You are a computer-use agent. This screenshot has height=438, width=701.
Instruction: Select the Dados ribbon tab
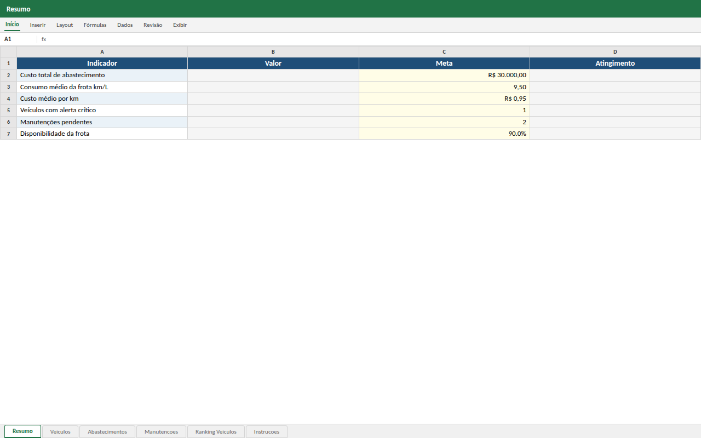pyautogui.click(x=125, y=25)
